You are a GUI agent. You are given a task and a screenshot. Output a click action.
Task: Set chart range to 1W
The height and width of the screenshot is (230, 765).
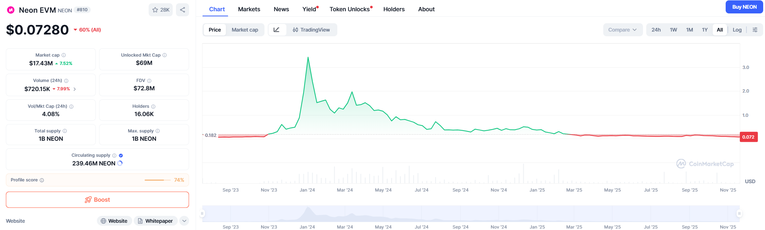point(674,30)
